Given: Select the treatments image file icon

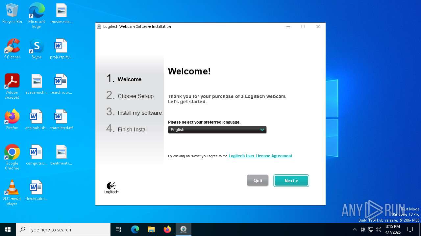Looking at the screenshot, I should tap(61, 155).
